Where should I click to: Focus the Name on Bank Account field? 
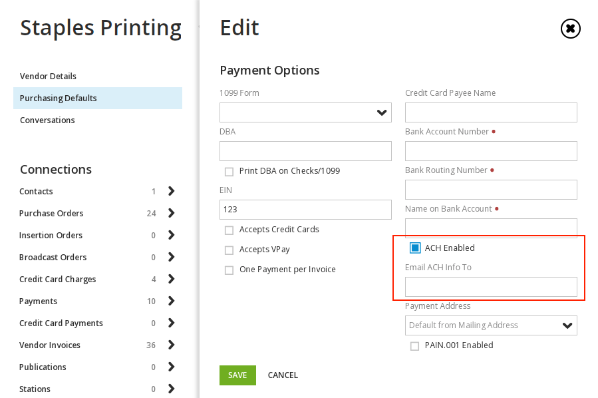[491, 228]
